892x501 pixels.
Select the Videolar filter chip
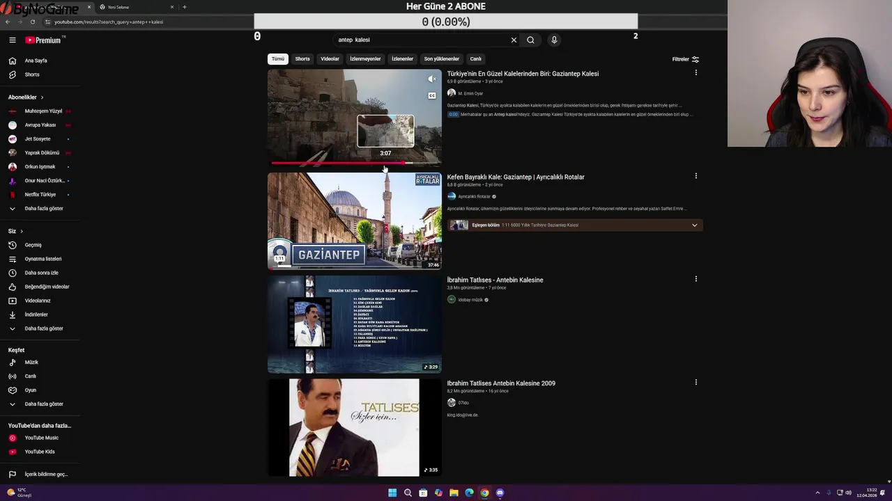330,59
